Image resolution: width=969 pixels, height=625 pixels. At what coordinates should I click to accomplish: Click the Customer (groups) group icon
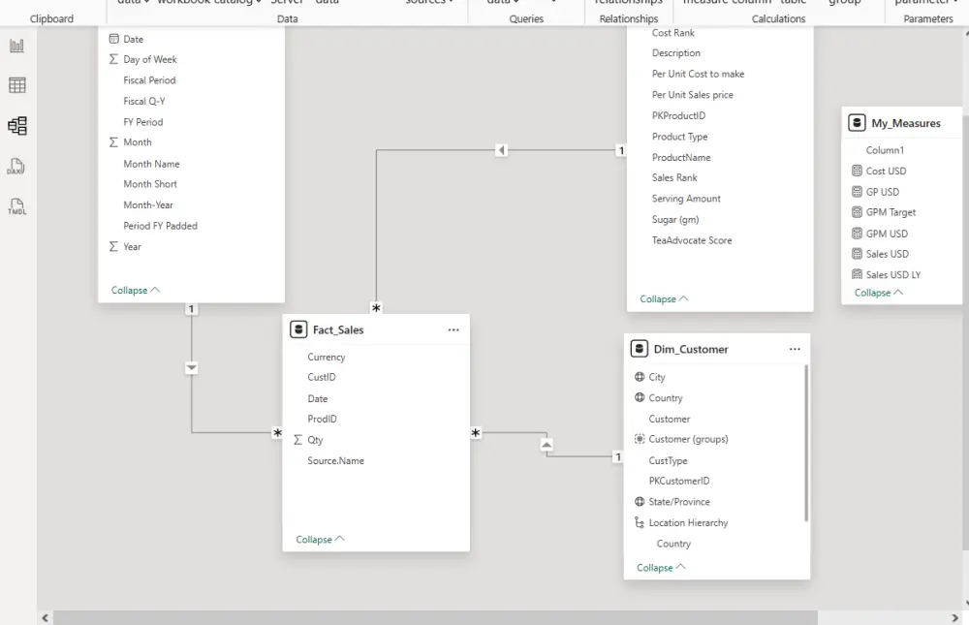pyautogui.click(x=640, y=439)
